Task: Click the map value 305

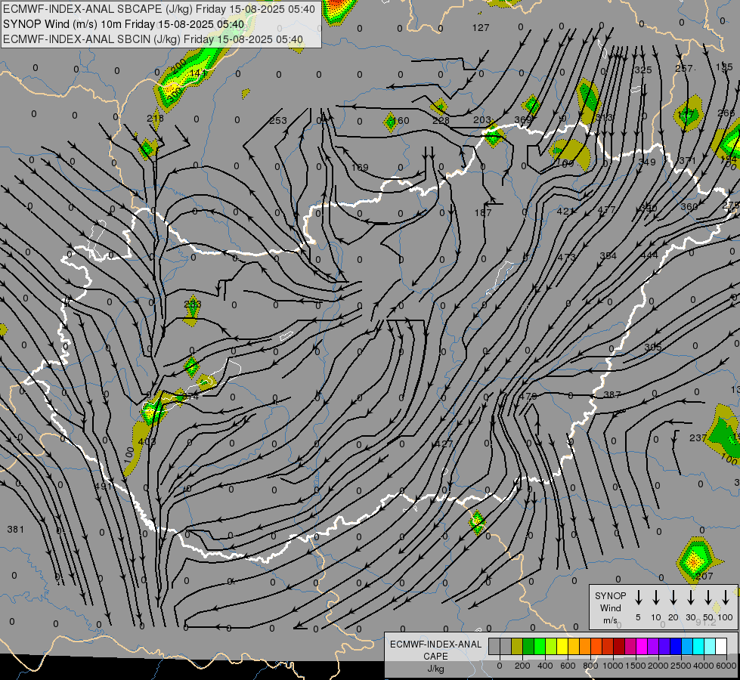Action: click(x=652, y=347)
